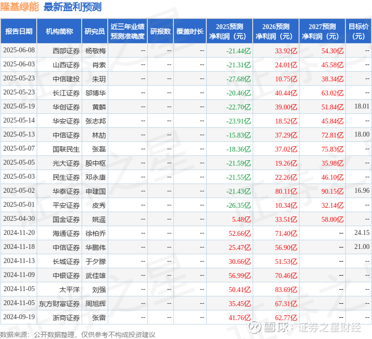
Task: Click the value 24.01亿
Action: [286, 65]
